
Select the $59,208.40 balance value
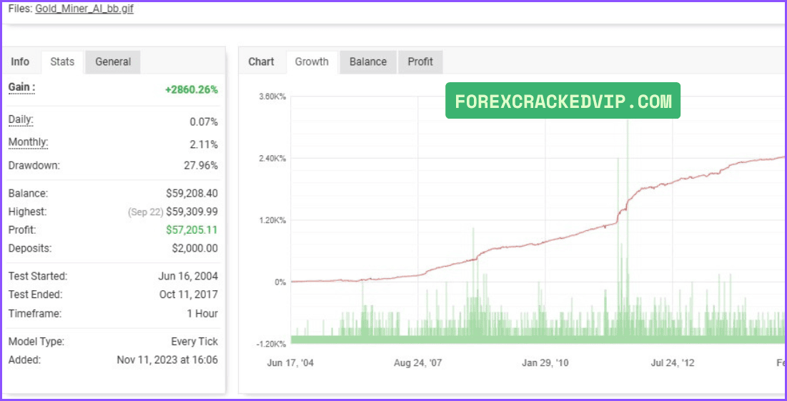coord(192,193)
